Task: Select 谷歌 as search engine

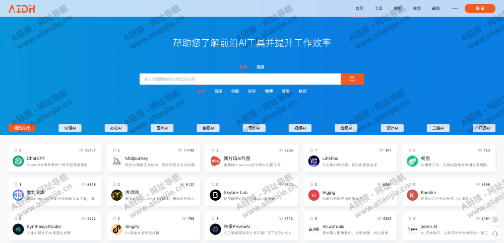Action: (235, 91)
